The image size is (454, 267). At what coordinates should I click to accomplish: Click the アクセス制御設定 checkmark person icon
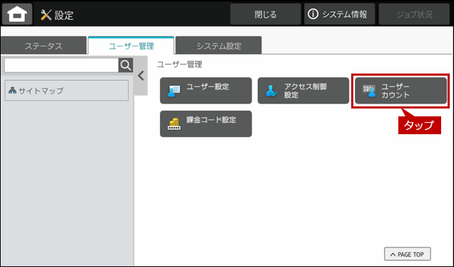tap(271, 91)
